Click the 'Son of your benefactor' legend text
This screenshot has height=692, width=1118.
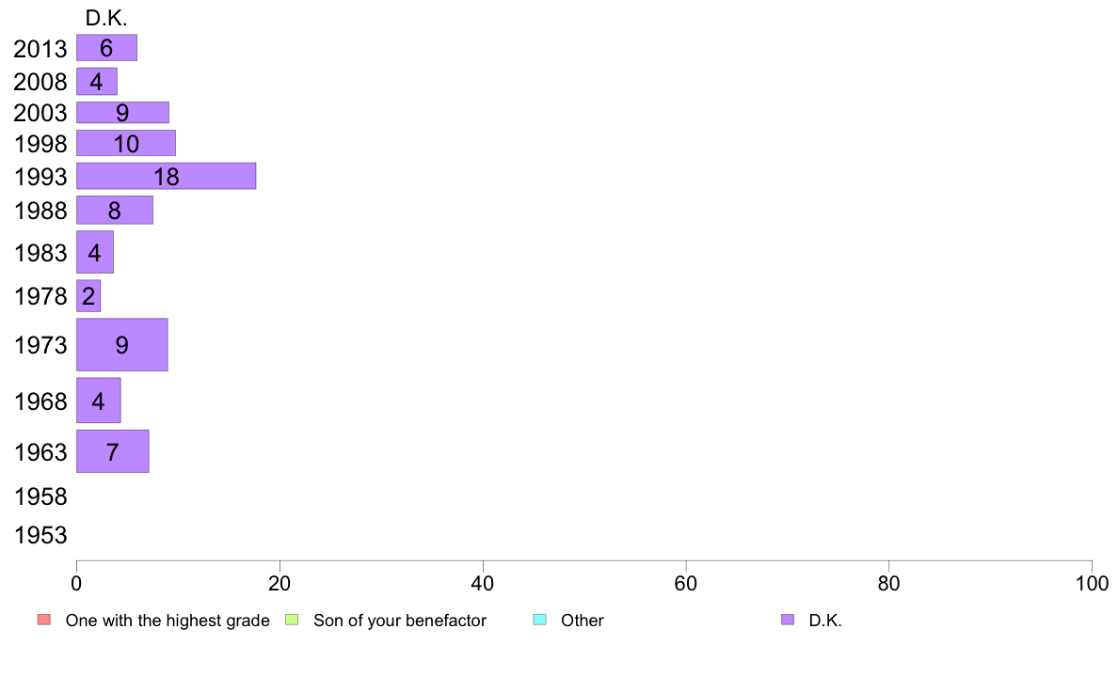(400, 621)
